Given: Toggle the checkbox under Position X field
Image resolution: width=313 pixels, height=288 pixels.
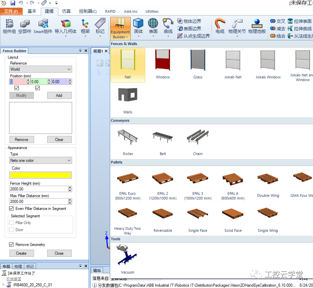Looking at the screenshot, I should pos(17,88).
